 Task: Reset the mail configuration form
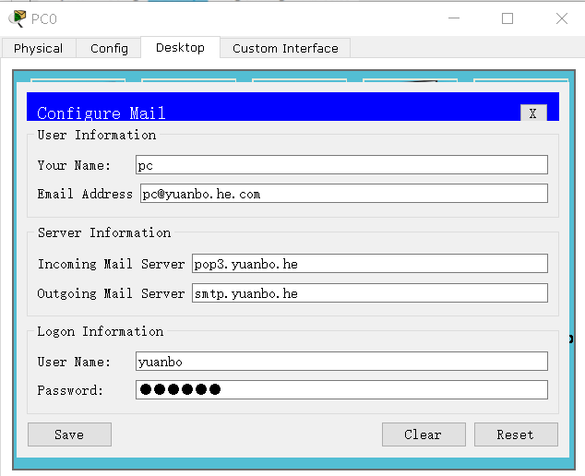coord(516,434)
